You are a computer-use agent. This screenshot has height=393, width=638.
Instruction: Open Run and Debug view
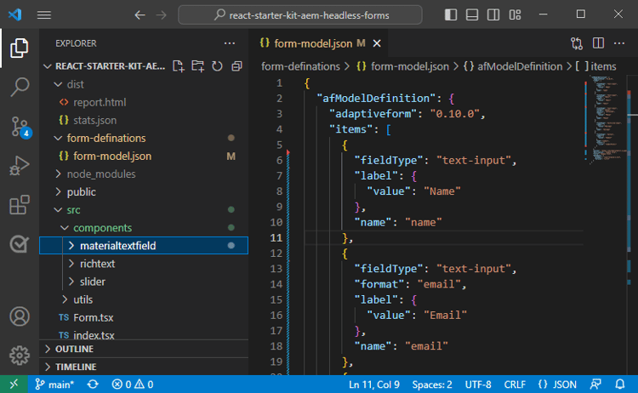tap(19, 166)
